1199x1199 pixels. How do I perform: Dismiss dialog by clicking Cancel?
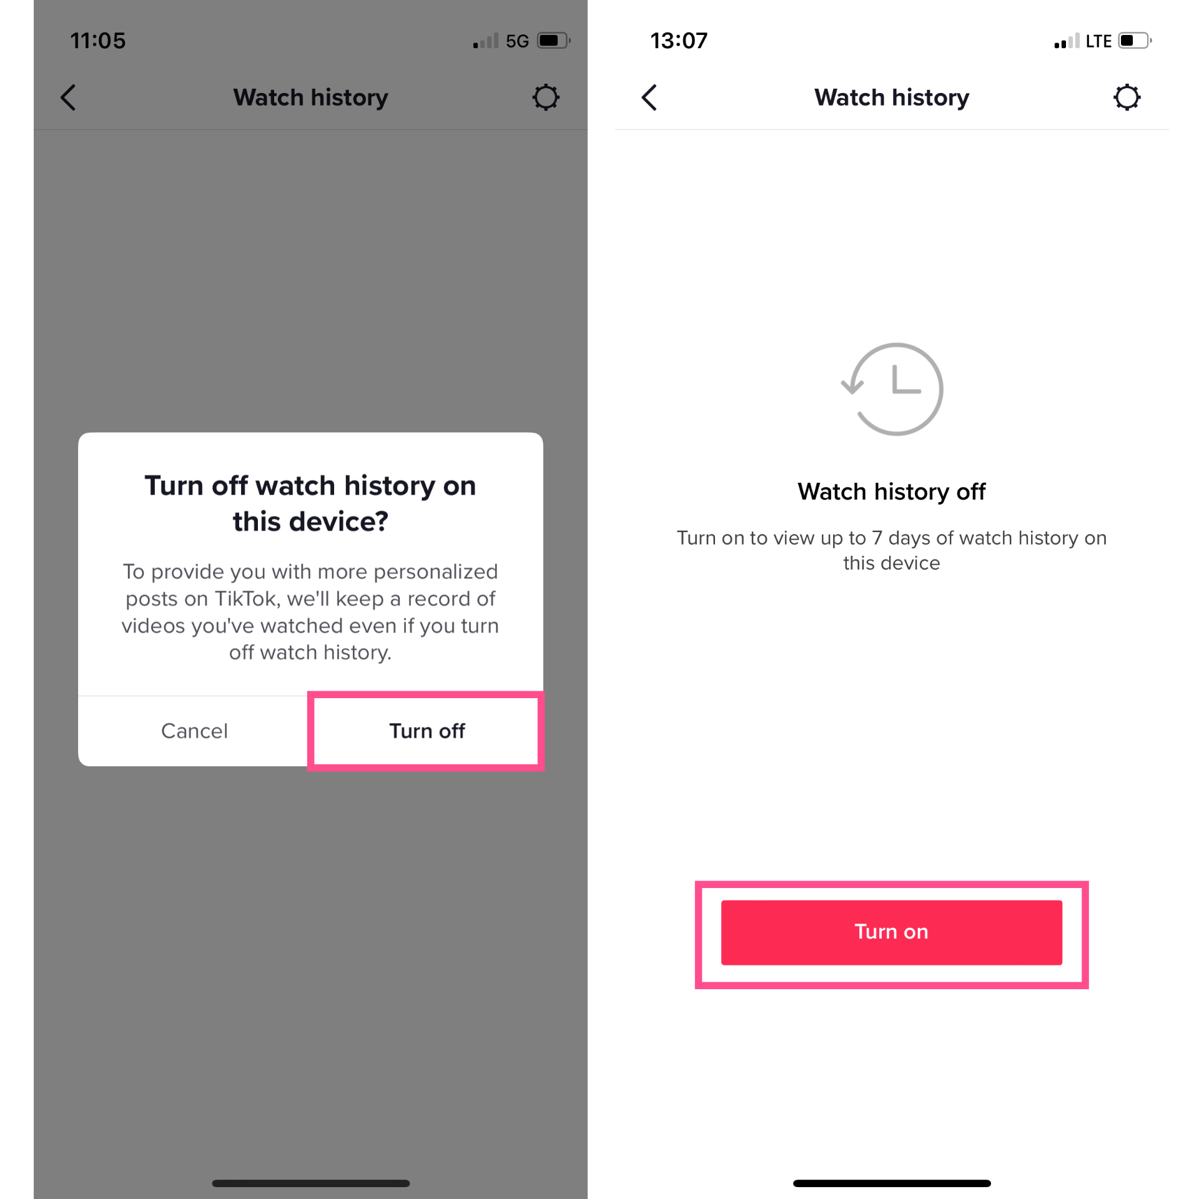(x=194, y=730)
